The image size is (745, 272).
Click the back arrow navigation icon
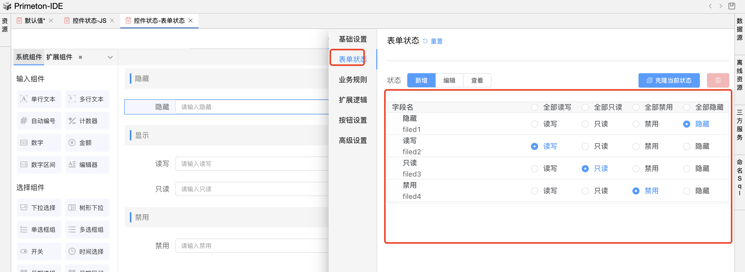tap(710, 6)
